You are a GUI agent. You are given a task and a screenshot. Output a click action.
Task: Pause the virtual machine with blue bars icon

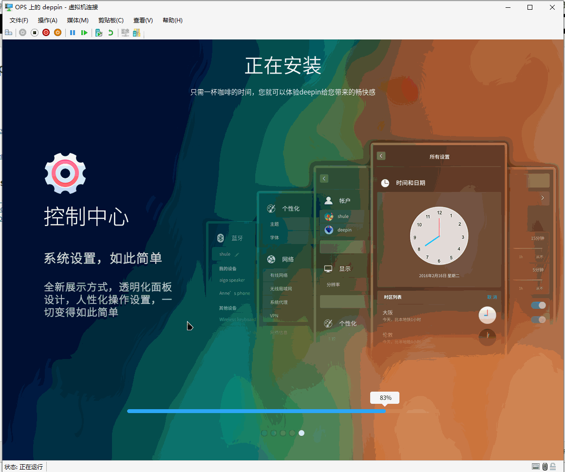pyautogui.click(x=73, y=33)
